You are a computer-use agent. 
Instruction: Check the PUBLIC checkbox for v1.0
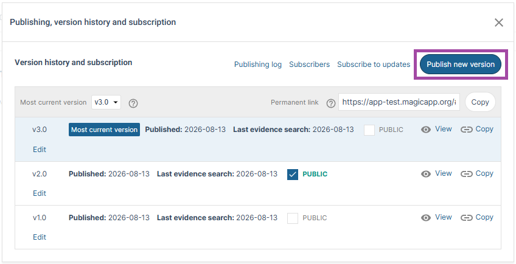293,218
